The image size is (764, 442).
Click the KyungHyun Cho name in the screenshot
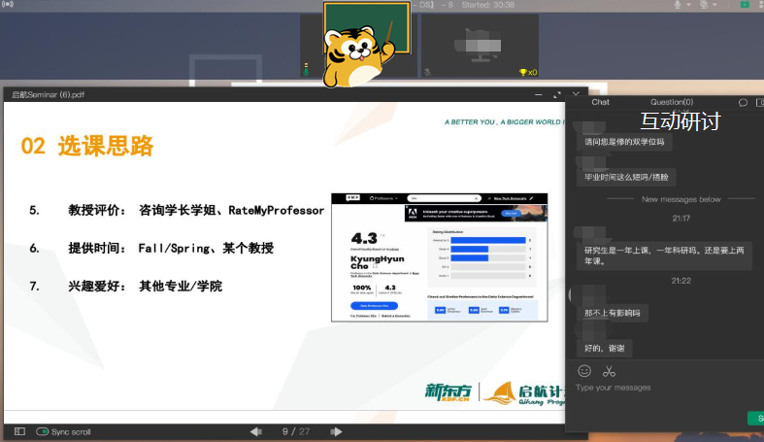coord(377,262)
